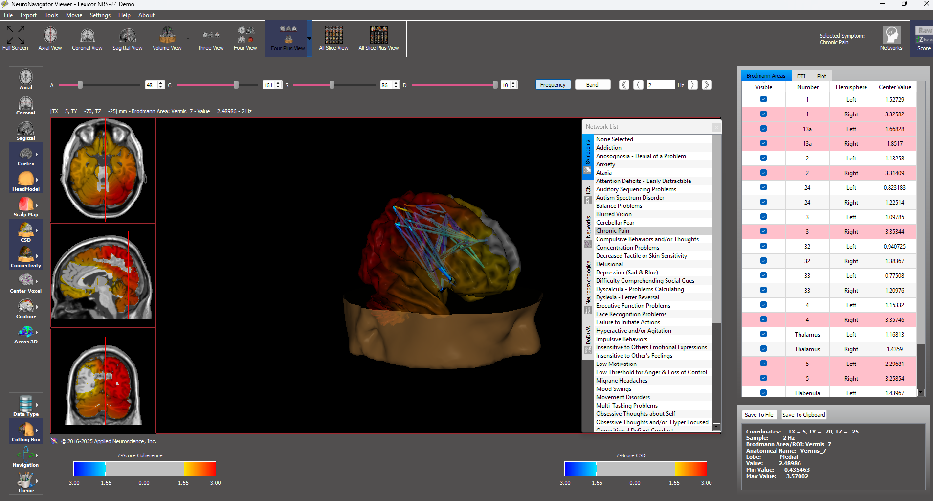Expand the Volume View dropdown arrow
The image size is (933, 501).
click(188, 38)
